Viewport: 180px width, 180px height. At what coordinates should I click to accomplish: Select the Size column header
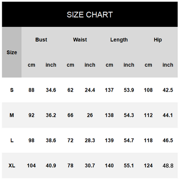tap(12, 52)
